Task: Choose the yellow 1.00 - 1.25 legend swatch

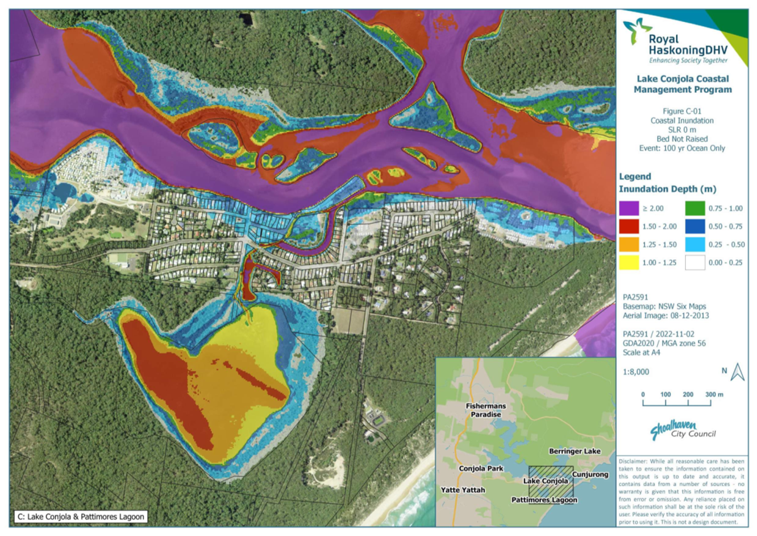Action: click(629, 263)
